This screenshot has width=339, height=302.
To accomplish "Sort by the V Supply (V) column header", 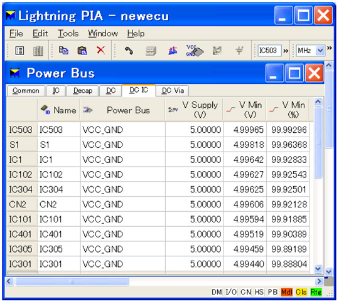I will click(x=194, y=110).
